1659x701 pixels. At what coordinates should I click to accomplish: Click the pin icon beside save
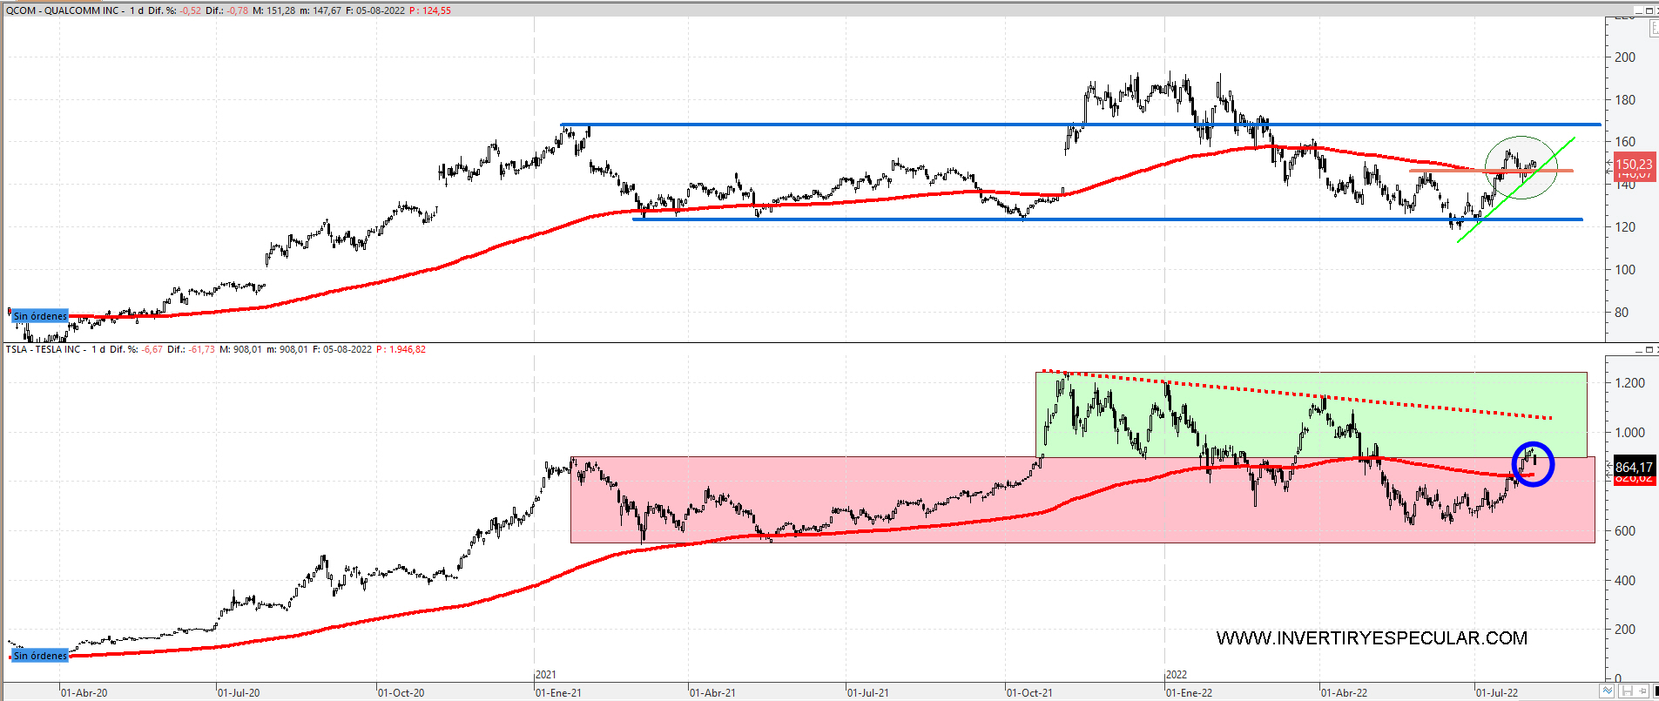coord(1642,691)
